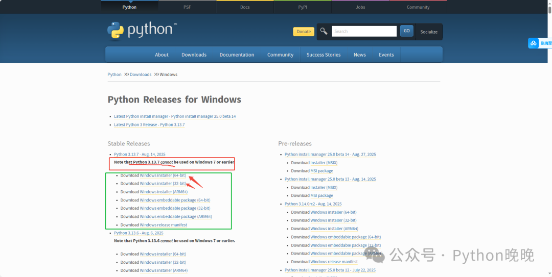The image size is (552, 277).
Task: Open the Downloads navigation menu
Action: pos(194,55)
